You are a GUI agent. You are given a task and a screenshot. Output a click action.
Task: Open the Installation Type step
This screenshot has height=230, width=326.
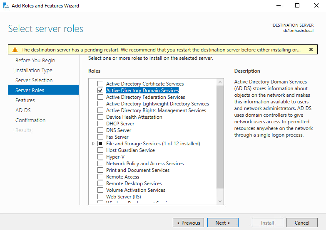click(x=34, y=70)
